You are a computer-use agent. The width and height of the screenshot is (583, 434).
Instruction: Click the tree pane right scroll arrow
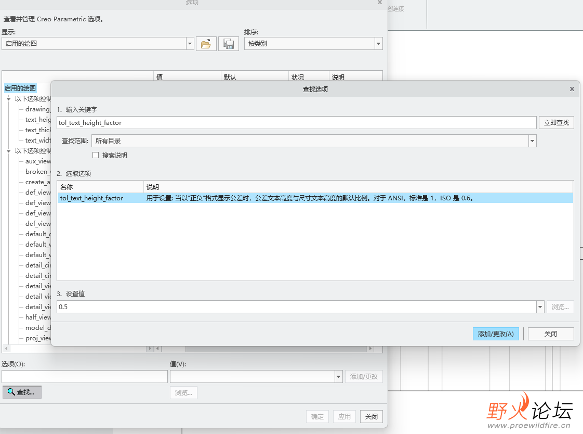pyautogui.click(x=150, y=349)
